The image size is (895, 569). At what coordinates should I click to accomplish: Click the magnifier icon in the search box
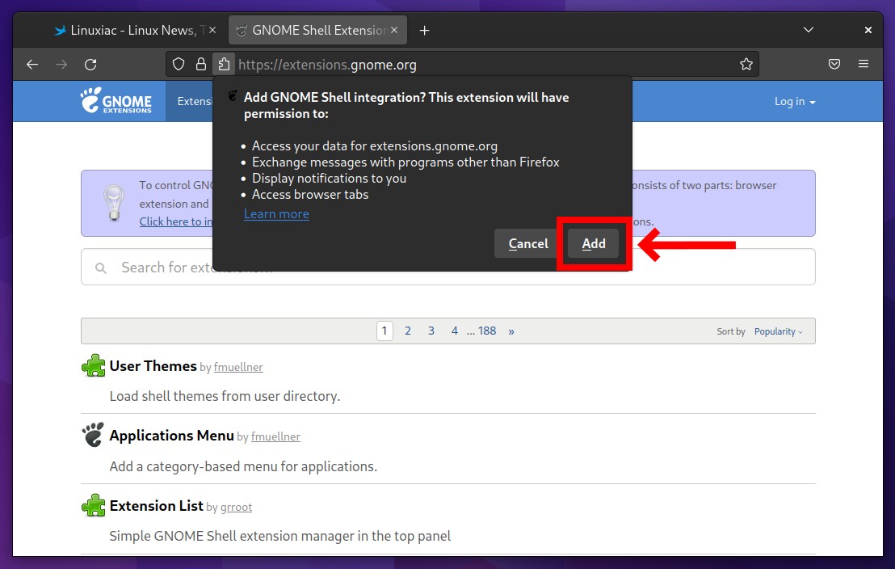101,268
